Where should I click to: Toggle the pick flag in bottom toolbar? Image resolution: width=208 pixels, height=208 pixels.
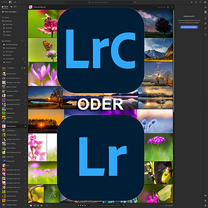click(91, 206)
